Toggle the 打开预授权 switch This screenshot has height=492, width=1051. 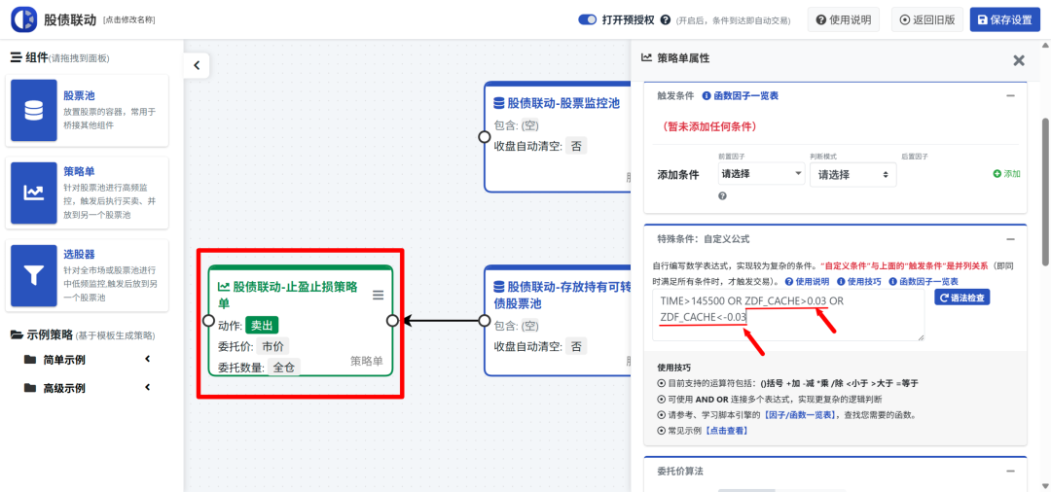click(x=588, y=19)
